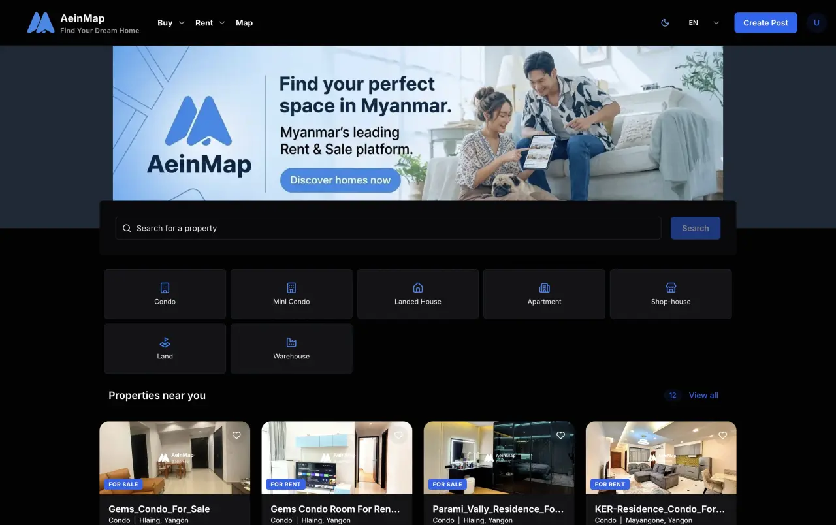Click the Create Post button
The width and height of the screenshot is (836, 525).
(x=765, y=23)
